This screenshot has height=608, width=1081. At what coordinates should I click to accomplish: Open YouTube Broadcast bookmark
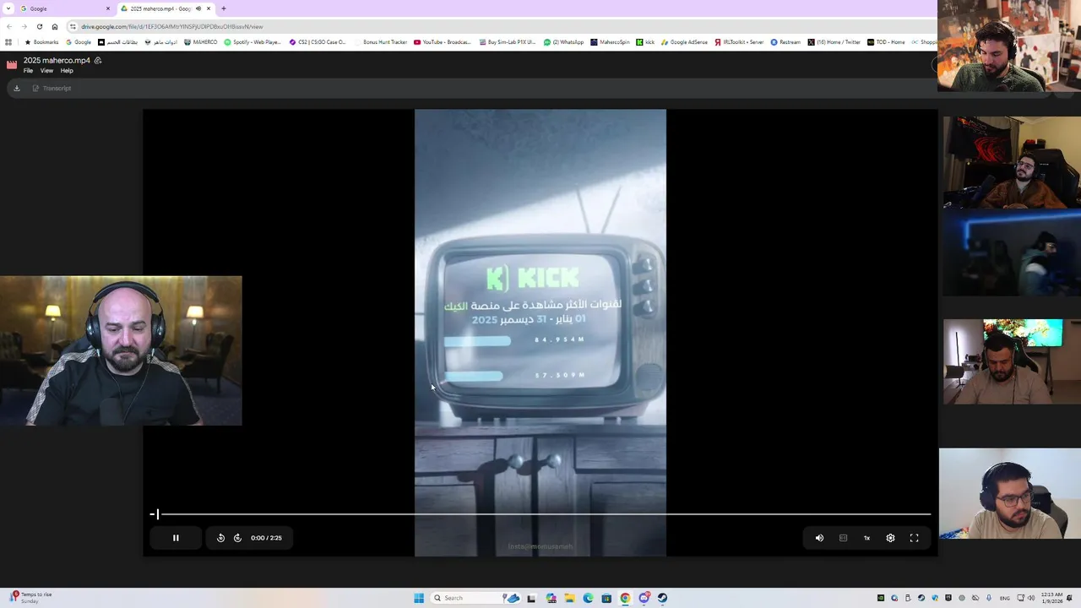[x=443, y=42]
